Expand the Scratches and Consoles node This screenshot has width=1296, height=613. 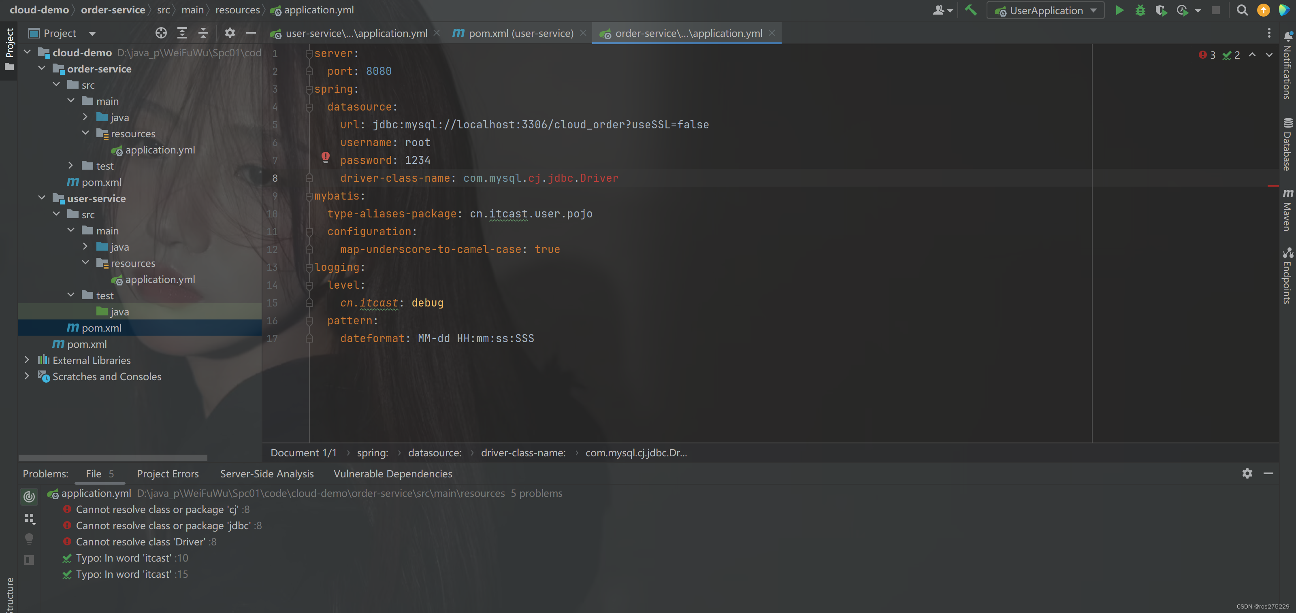pyautogui.click(x=27, y=376)
